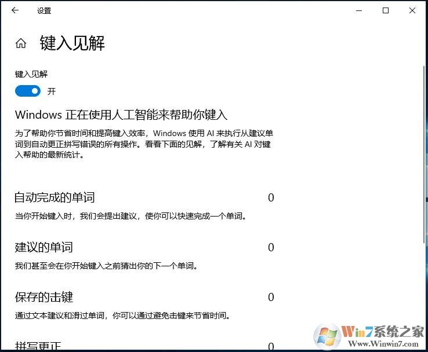Maximize the Settings window
The height and width of the screenshot is (352, 428).
[386, 10]
